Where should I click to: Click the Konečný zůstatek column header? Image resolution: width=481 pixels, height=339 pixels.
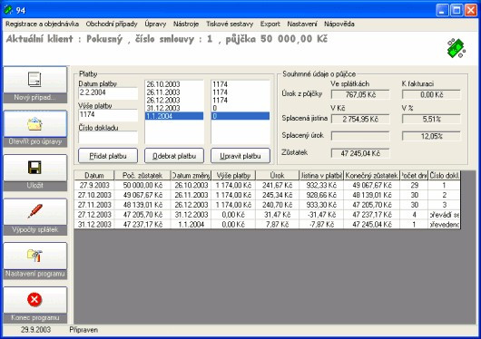(371, 175)
